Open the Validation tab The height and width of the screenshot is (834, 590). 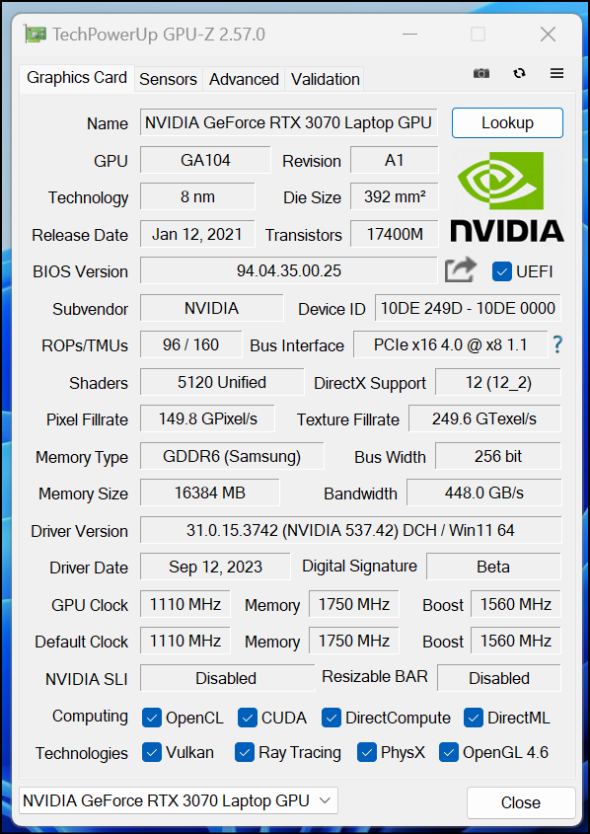pyautogui.click(x=325, y=79)
